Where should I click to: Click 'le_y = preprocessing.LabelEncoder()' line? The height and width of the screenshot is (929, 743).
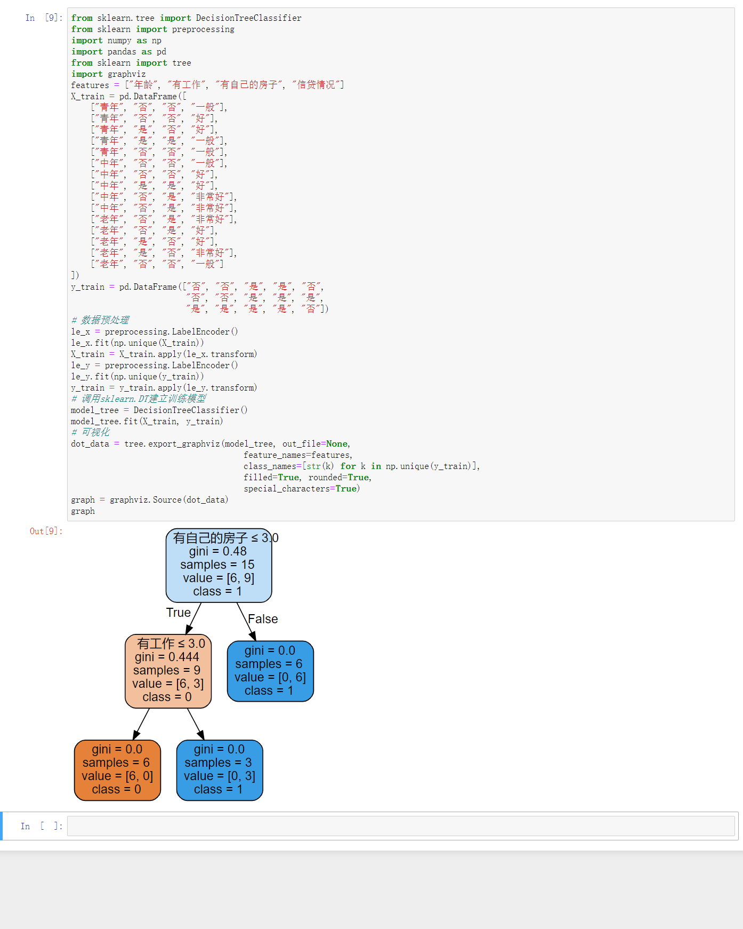(x=155, y=365)
